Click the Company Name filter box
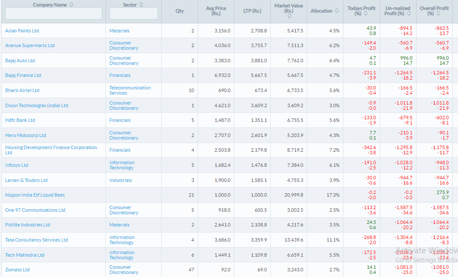 pos(53,13)
